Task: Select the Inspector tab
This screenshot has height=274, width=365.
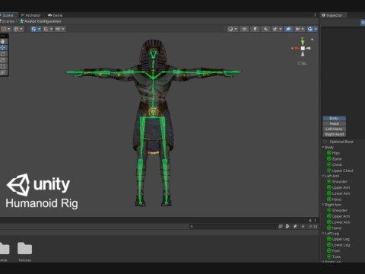Action: pos(332,15)
